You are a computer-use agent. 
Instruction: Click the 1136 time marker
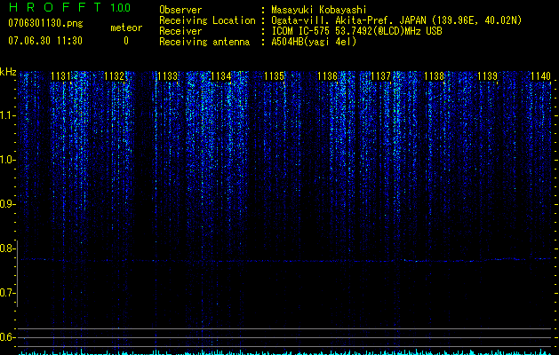pyautogui.click(x=327, y=75)
